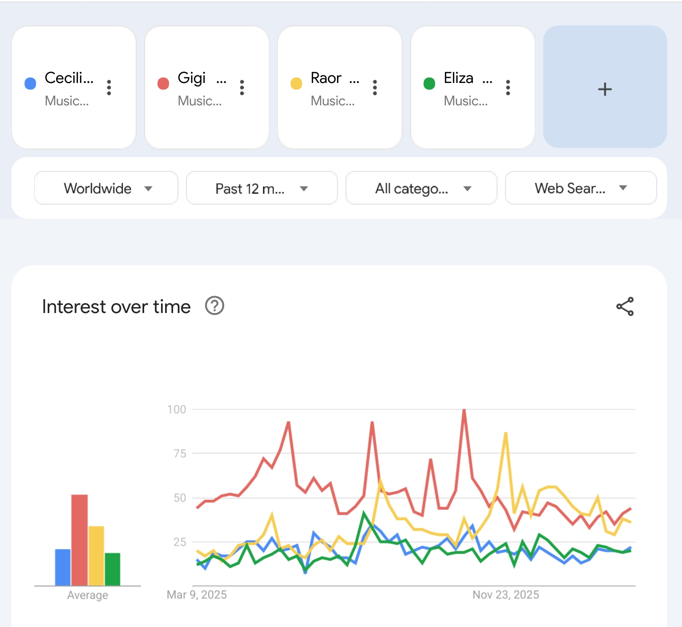
Task: Expand the Past 12 months time range dropdown
Action: (262, 188)
